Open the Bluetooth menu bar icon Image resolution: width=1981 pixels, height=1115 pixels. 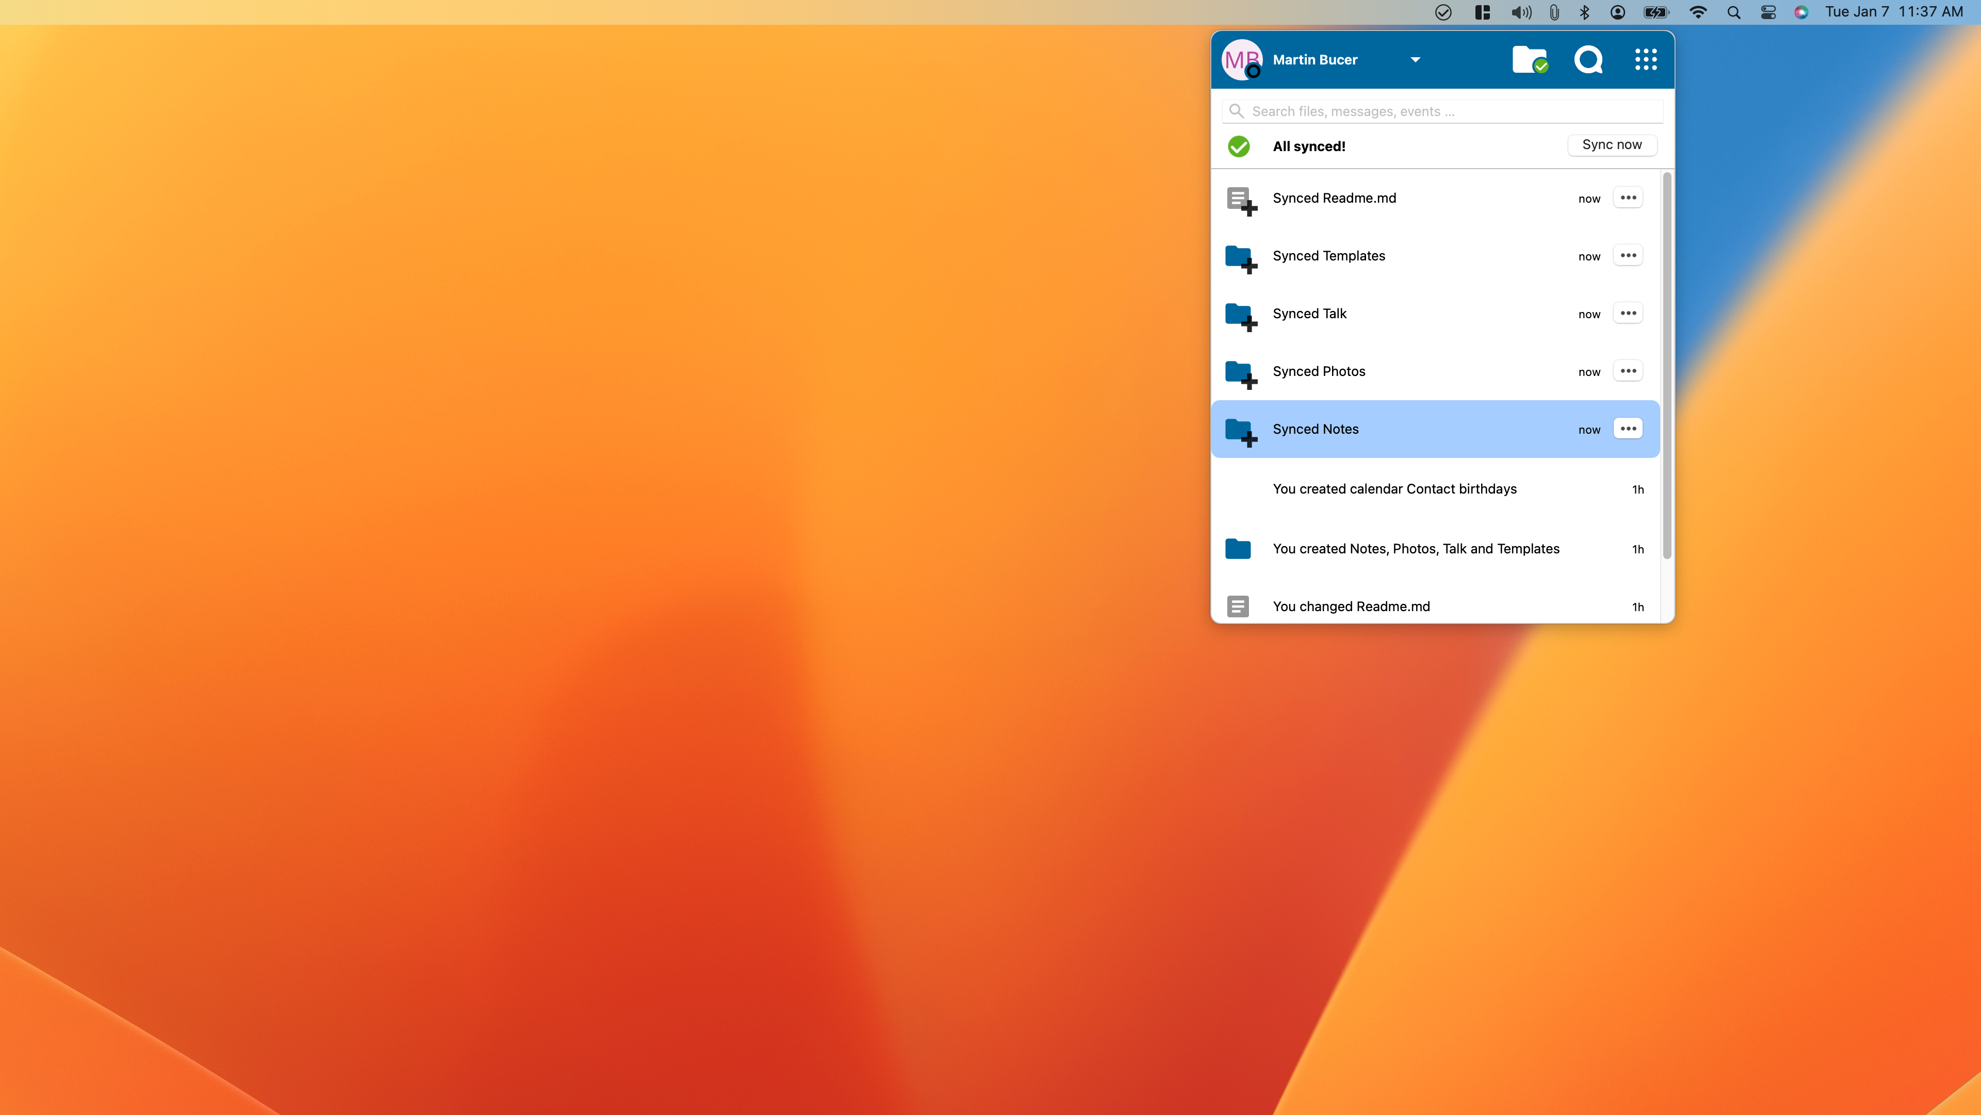coord(1584,12)
